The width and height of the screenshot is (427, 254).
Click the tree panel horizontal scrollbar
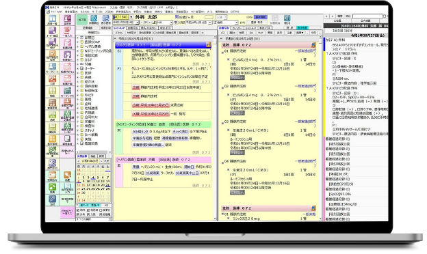click(93, 152)
